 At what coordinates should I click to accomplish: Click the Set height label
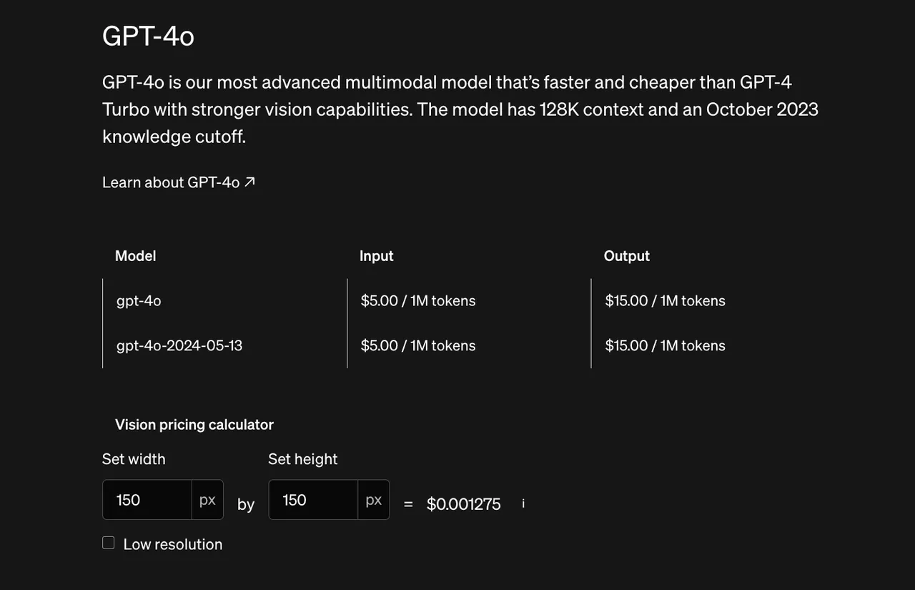[302, 459]
